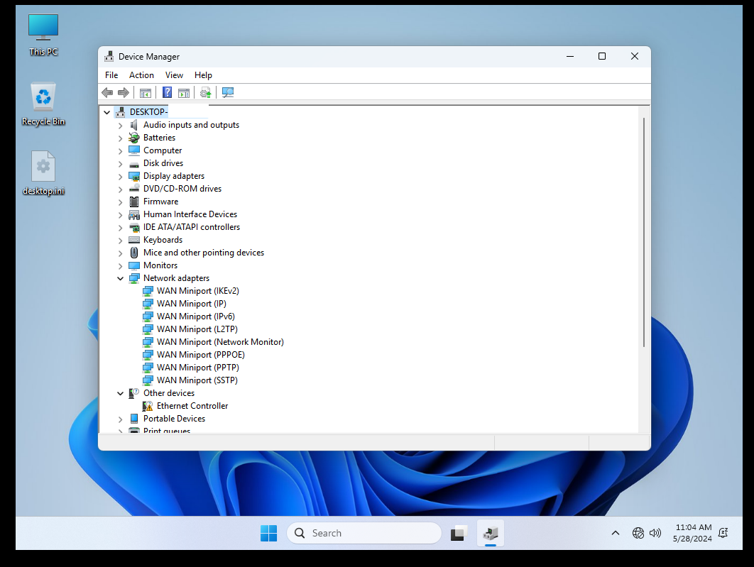Expand the Batteries category

pos(120,138)
